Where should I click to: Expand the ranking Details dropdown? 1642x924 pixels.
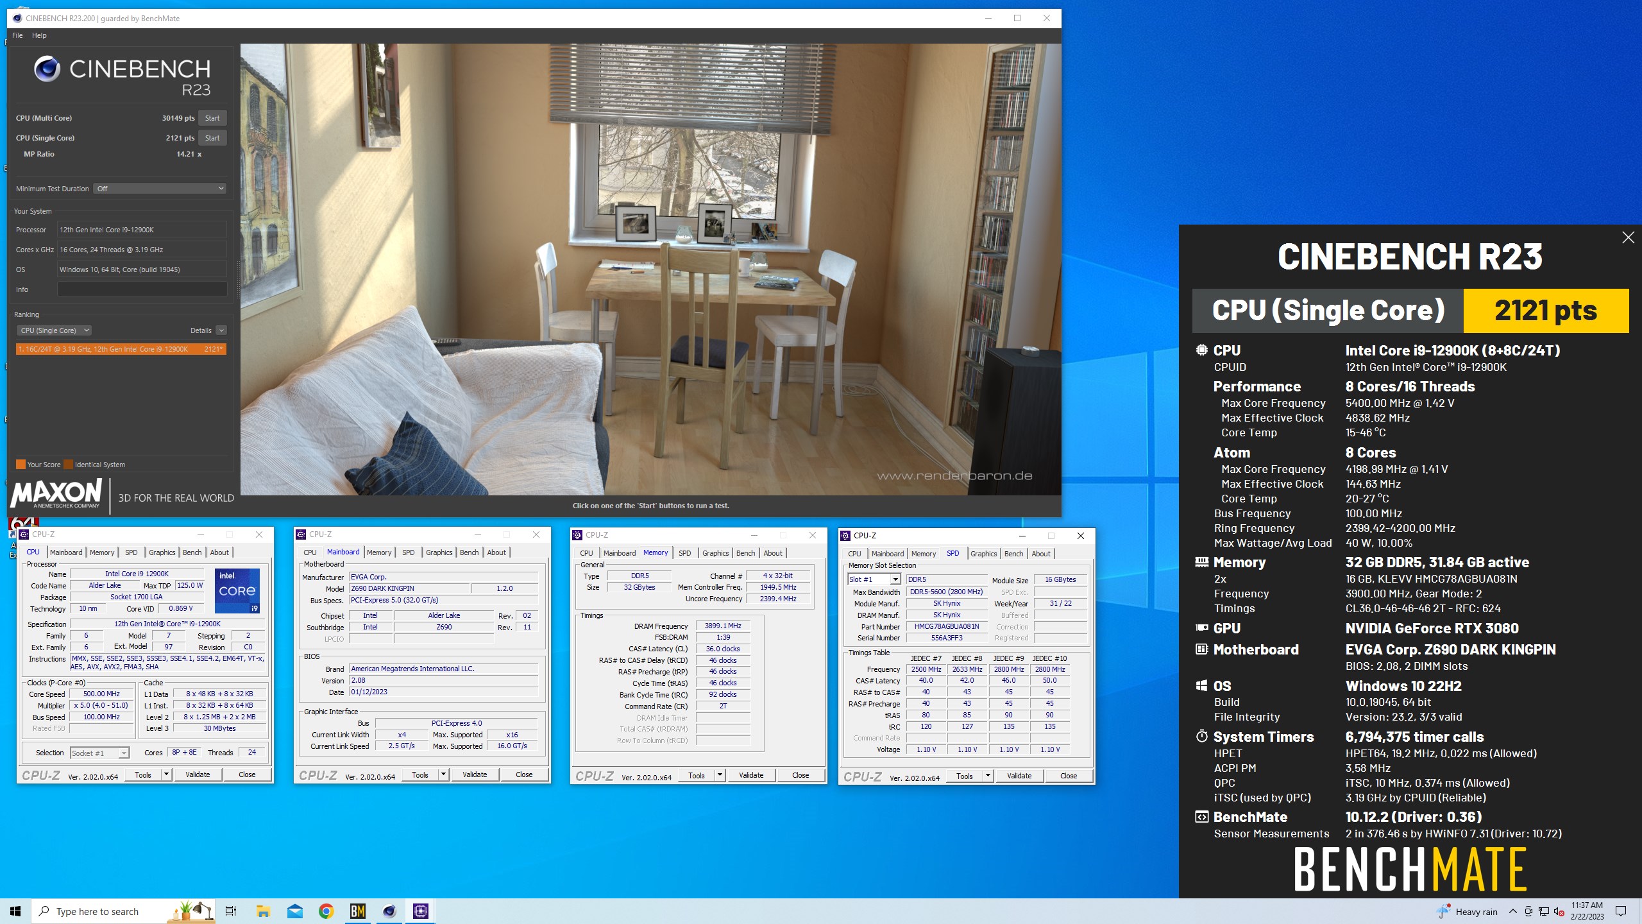221,330
